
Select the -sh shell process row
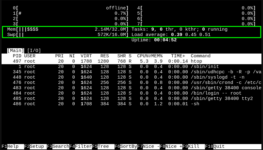(x=131, y=104)
